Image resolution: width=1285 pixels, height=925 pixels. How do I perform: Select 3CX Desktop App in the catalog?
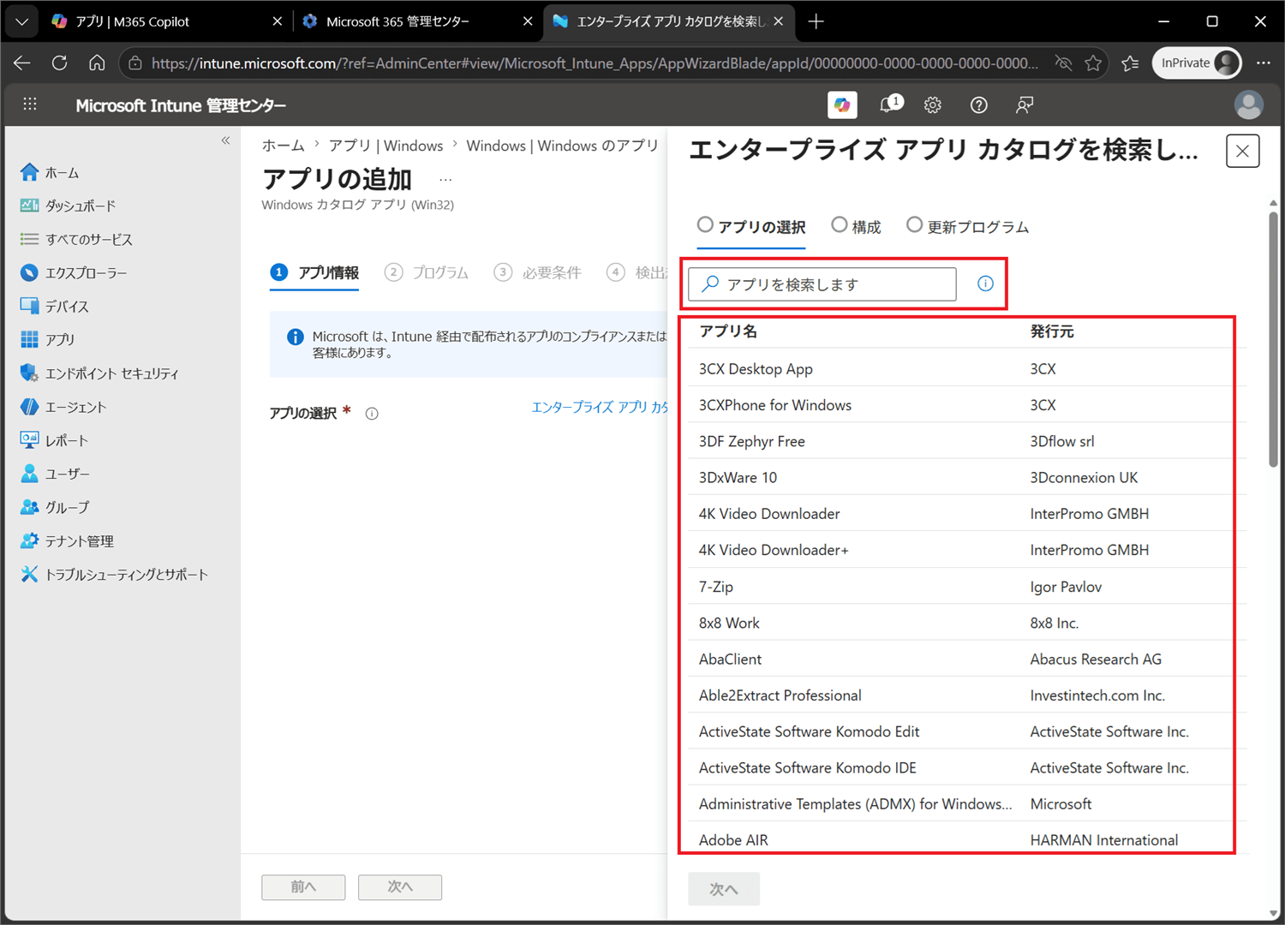[x=968, y=368]
